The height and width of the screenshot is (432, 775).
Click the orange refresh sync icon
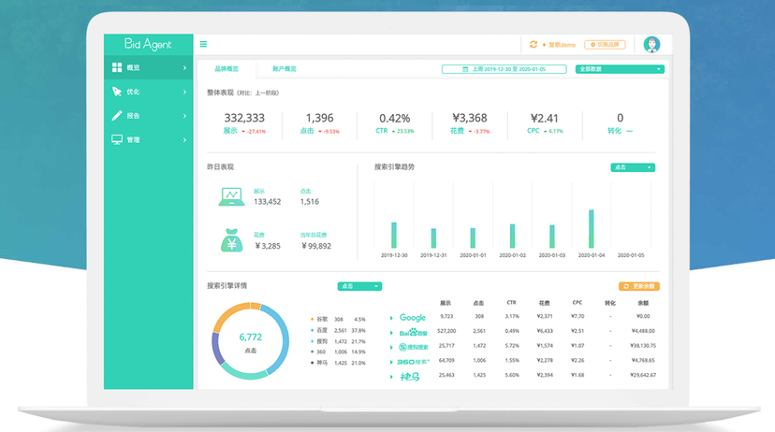(x=534, y=45)
